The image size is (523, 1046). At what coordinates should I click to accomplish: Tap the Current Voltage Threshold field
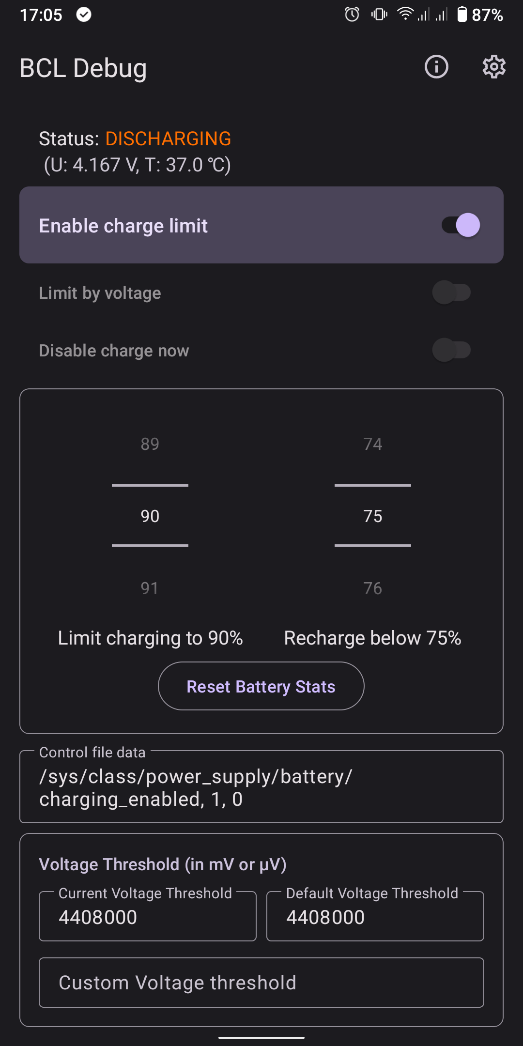[x=148, y=917]
